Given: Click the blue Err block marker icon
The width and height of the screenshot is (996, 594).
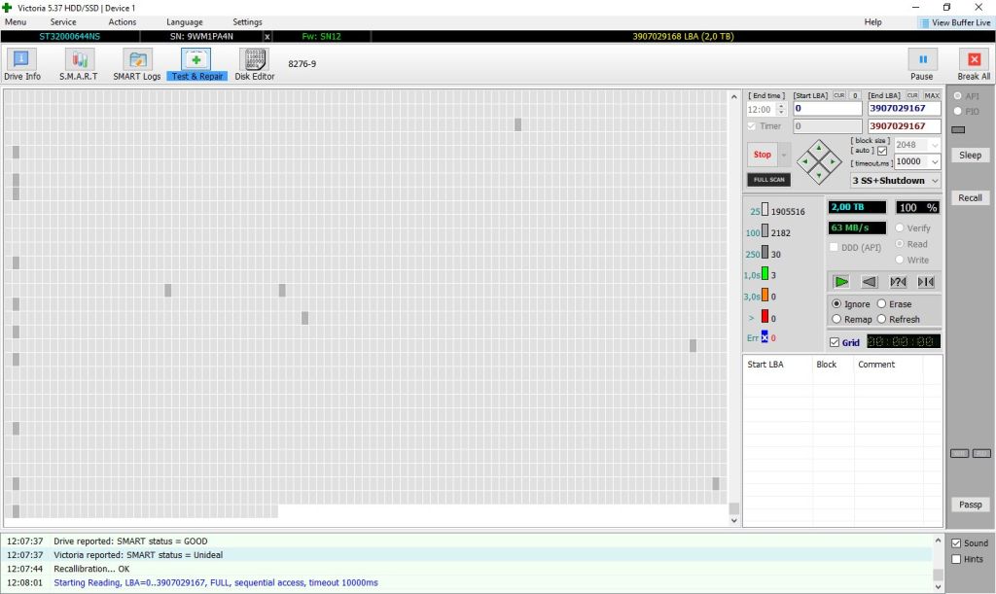Looking at the screenshot, I should [765, 337].
